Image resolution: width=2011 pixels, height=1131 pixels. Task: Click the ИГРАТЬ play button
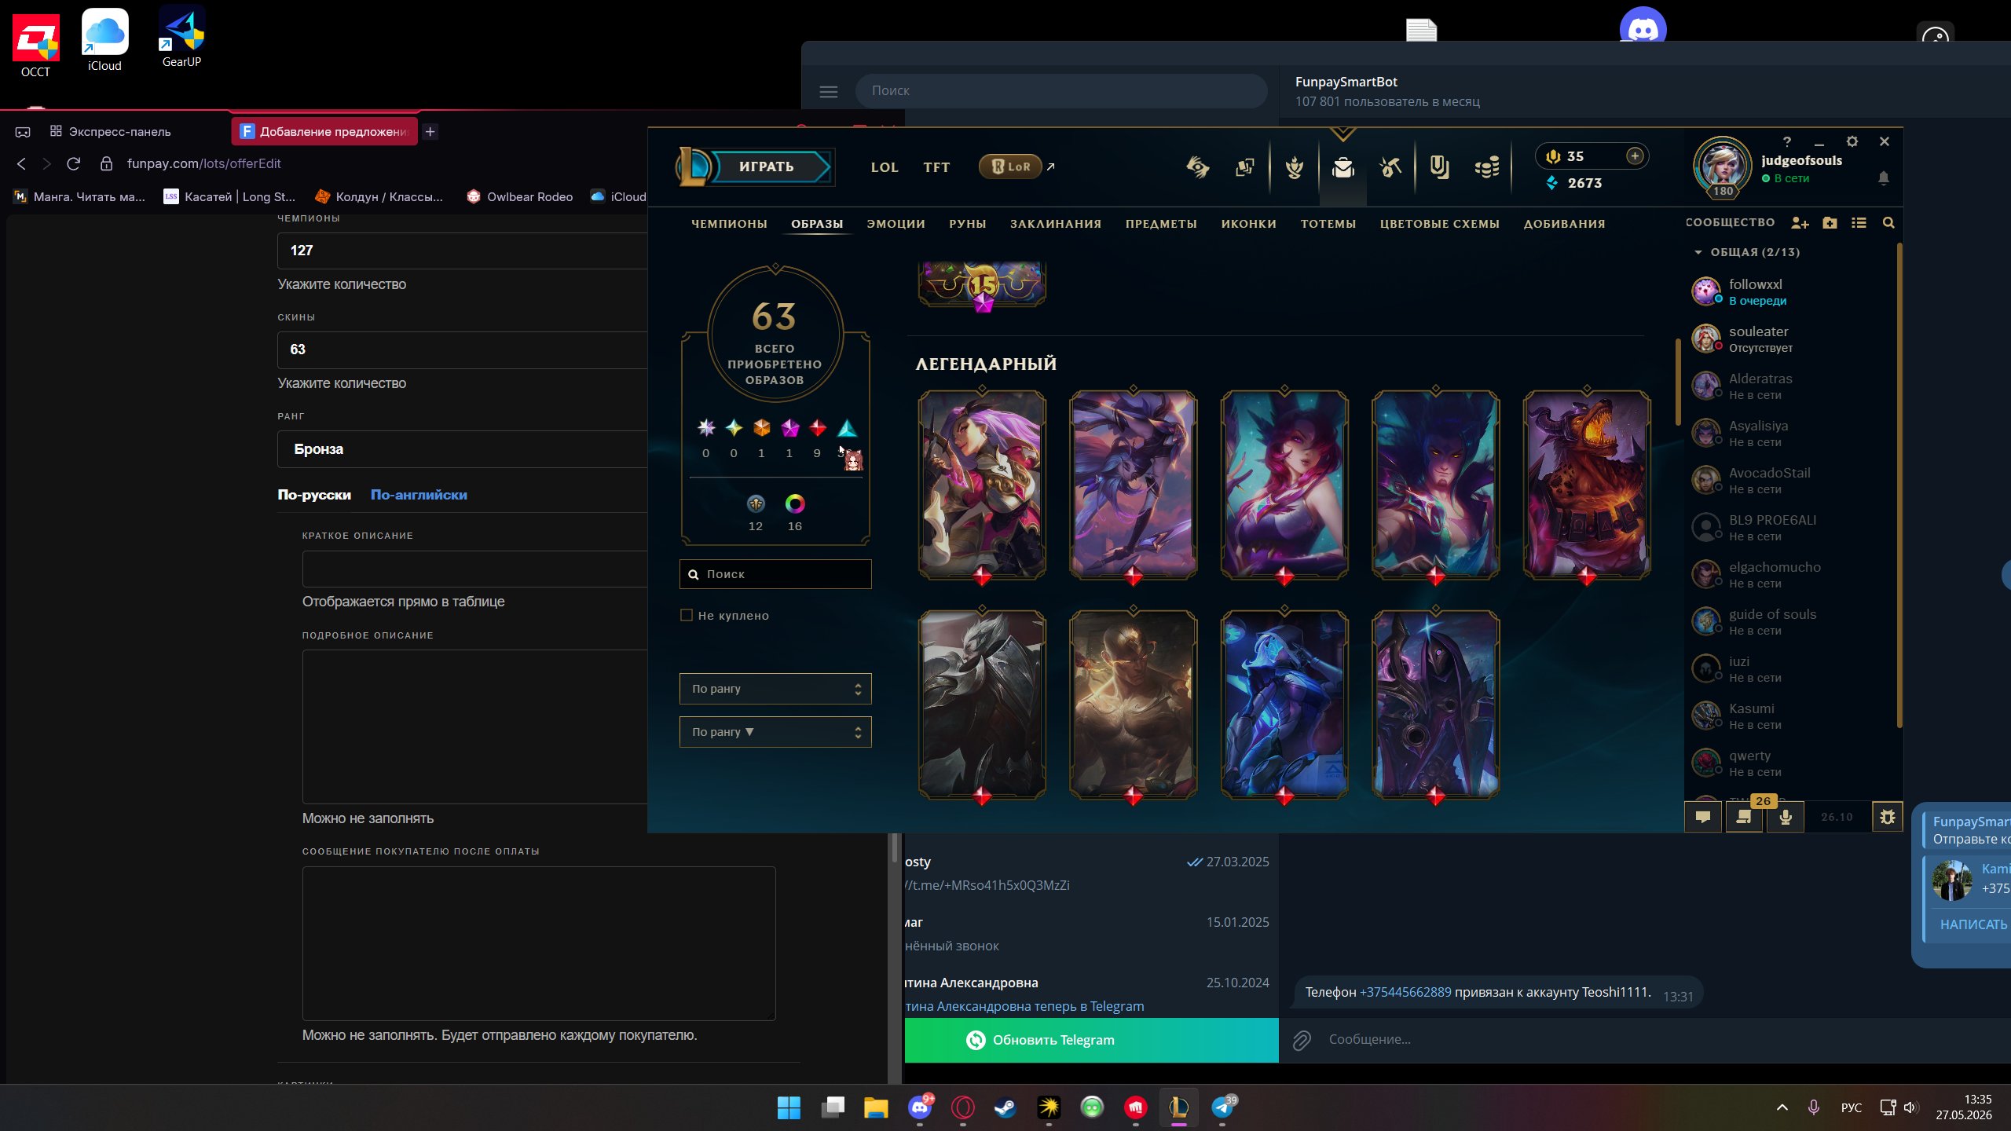[766, 167]
